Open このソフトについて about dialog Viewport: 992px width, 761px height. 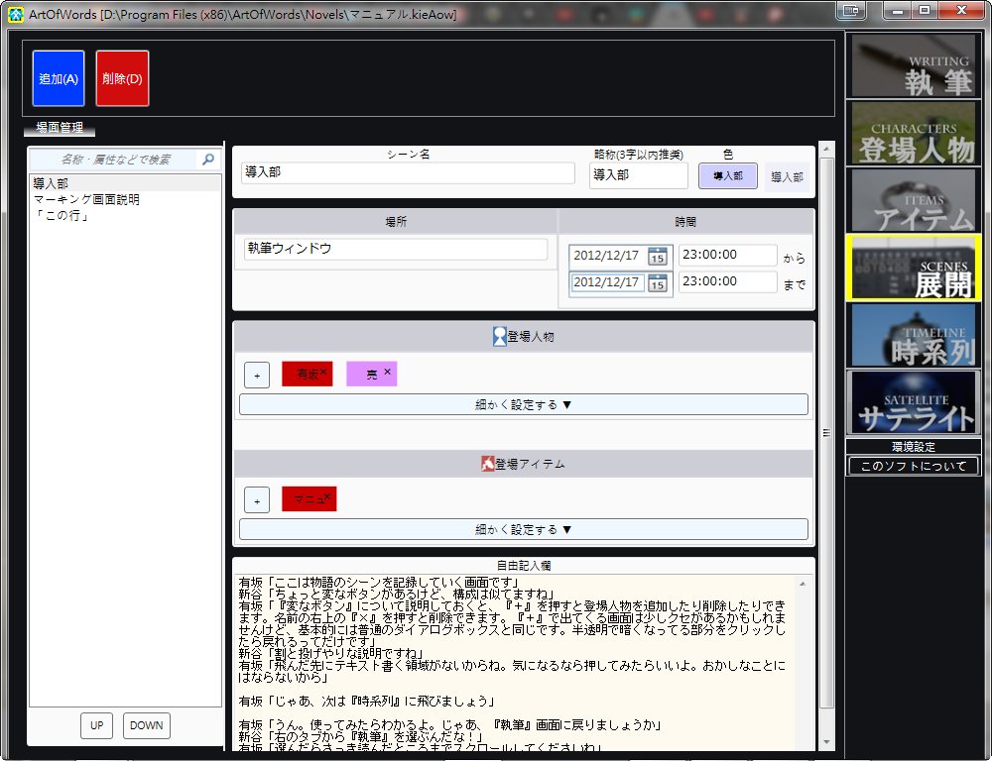pos(914,467)
